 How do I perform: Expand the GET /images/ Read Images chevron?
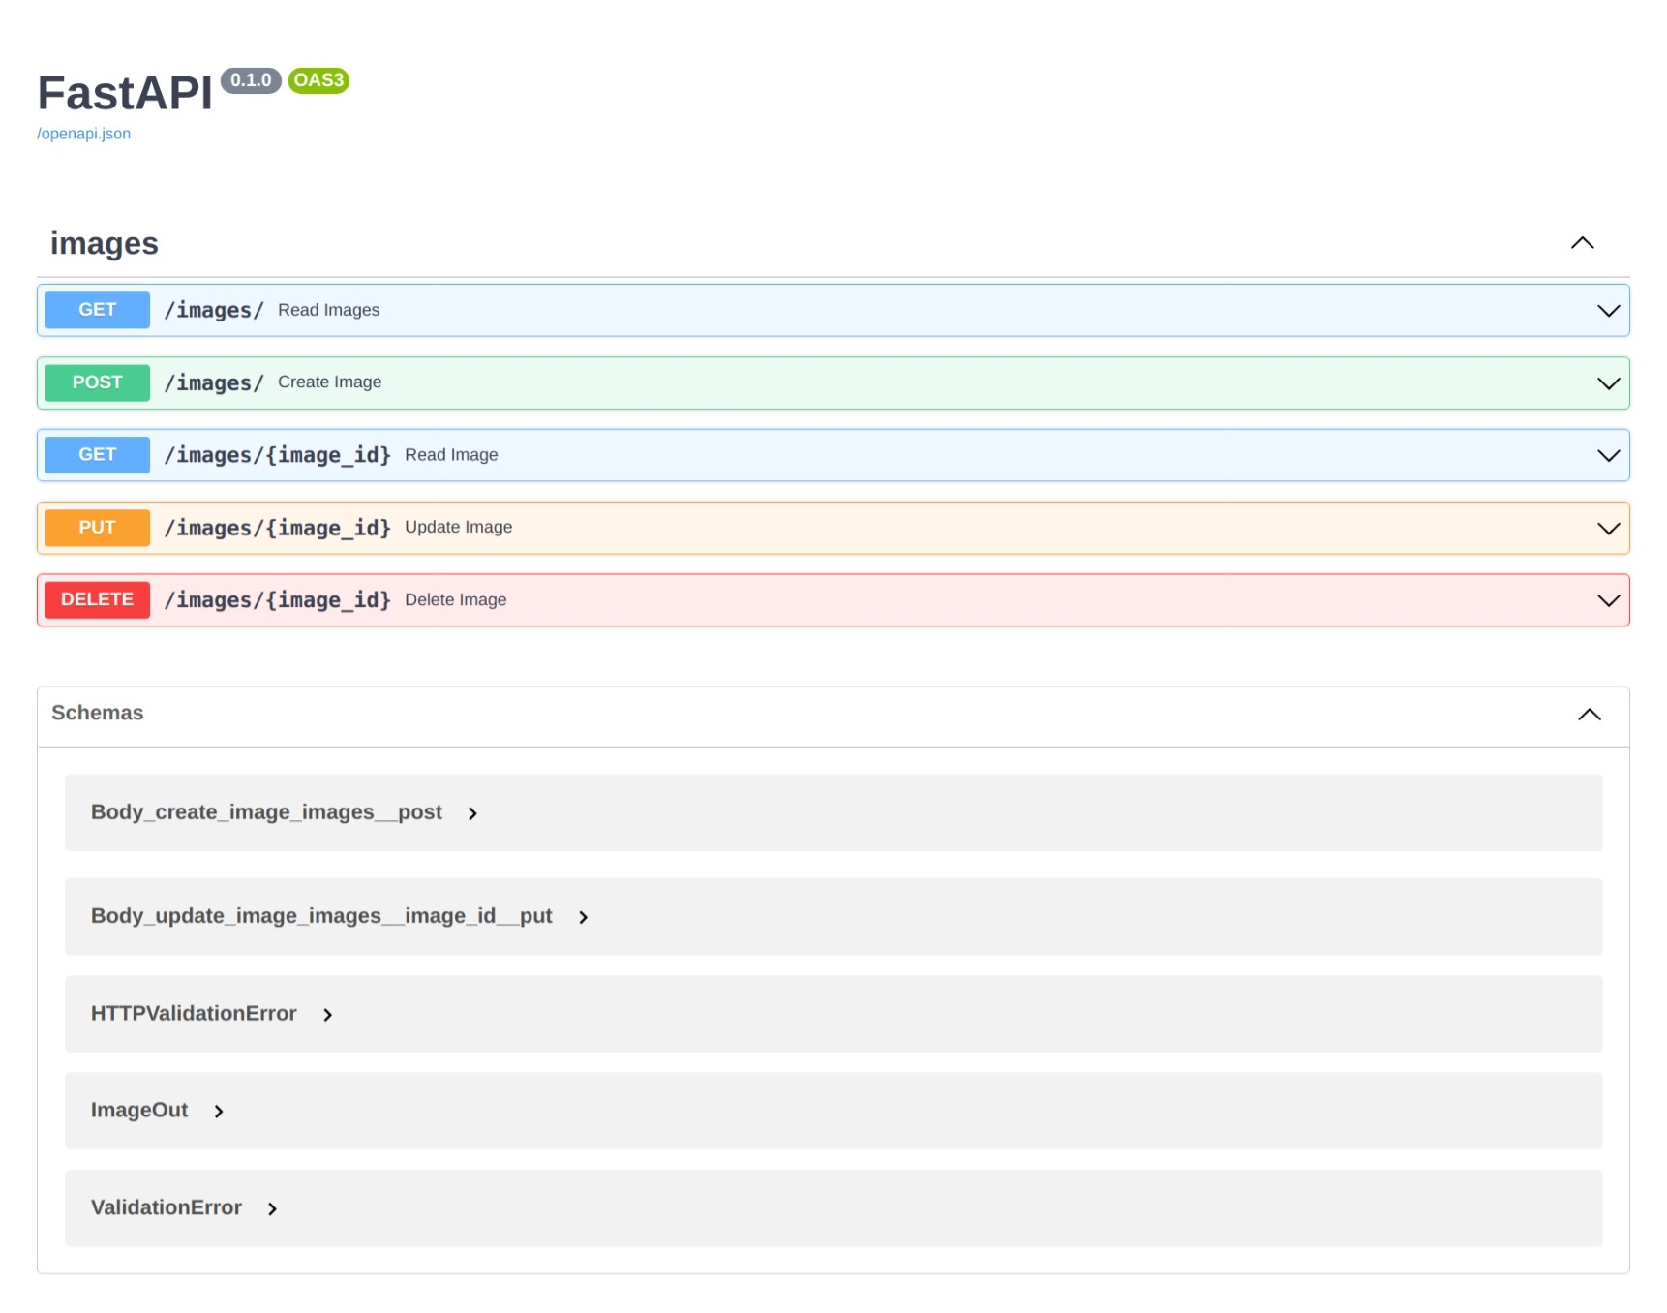click(1608, 311)
